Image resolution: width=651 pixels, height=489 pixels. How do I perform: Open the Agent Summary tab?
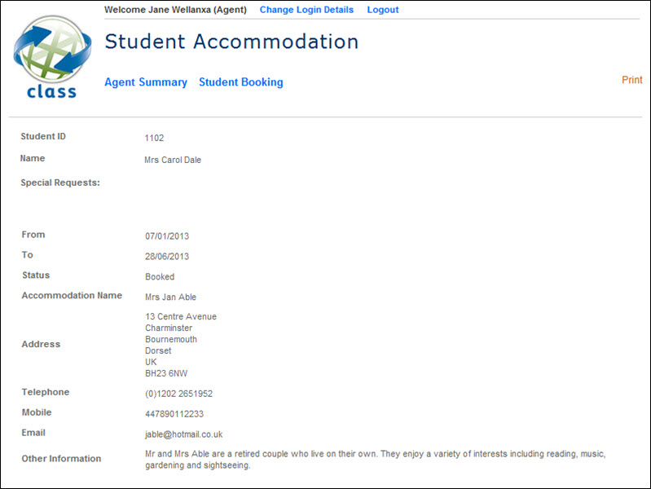(146, 82)
